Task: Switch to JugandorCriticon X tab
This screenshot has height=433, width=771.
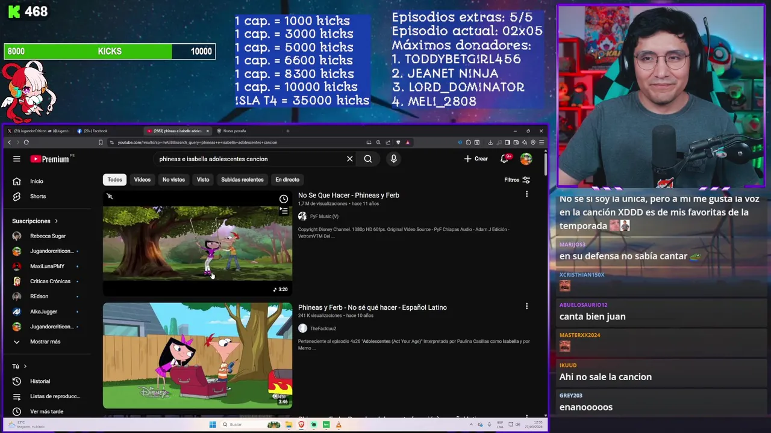Action: (39, 131)
